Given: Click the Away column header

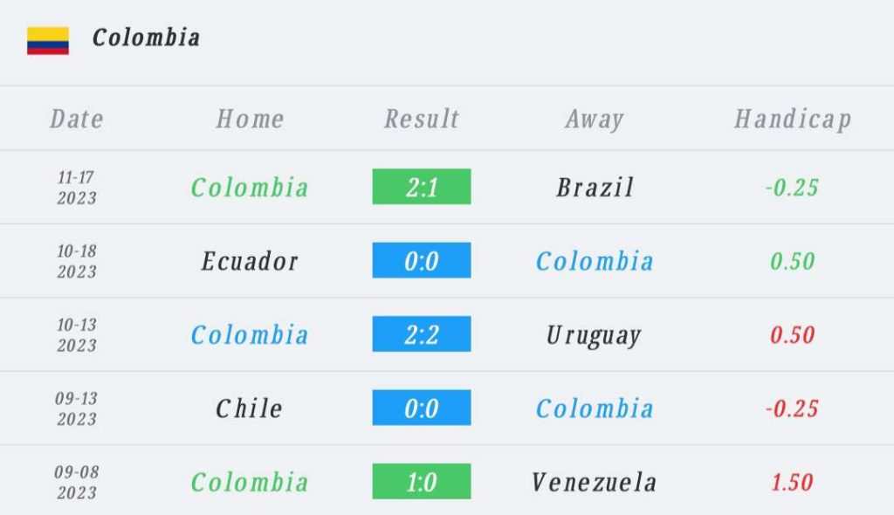Looking at the screenshot, I should 595,119.
